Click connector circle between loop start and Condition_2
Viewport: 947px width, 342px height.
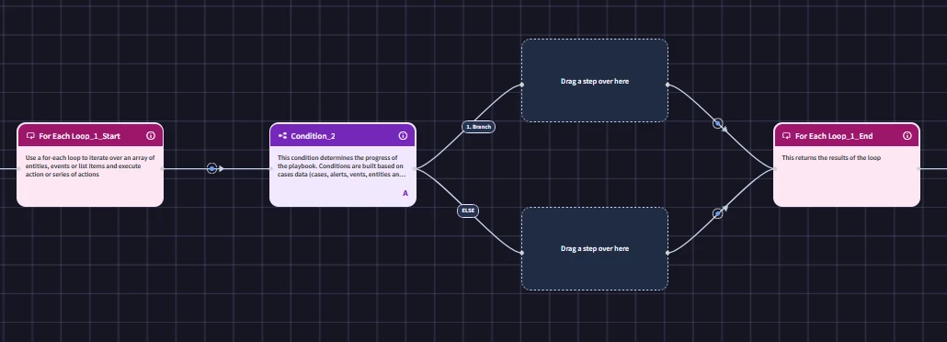[x=211, y=168]
